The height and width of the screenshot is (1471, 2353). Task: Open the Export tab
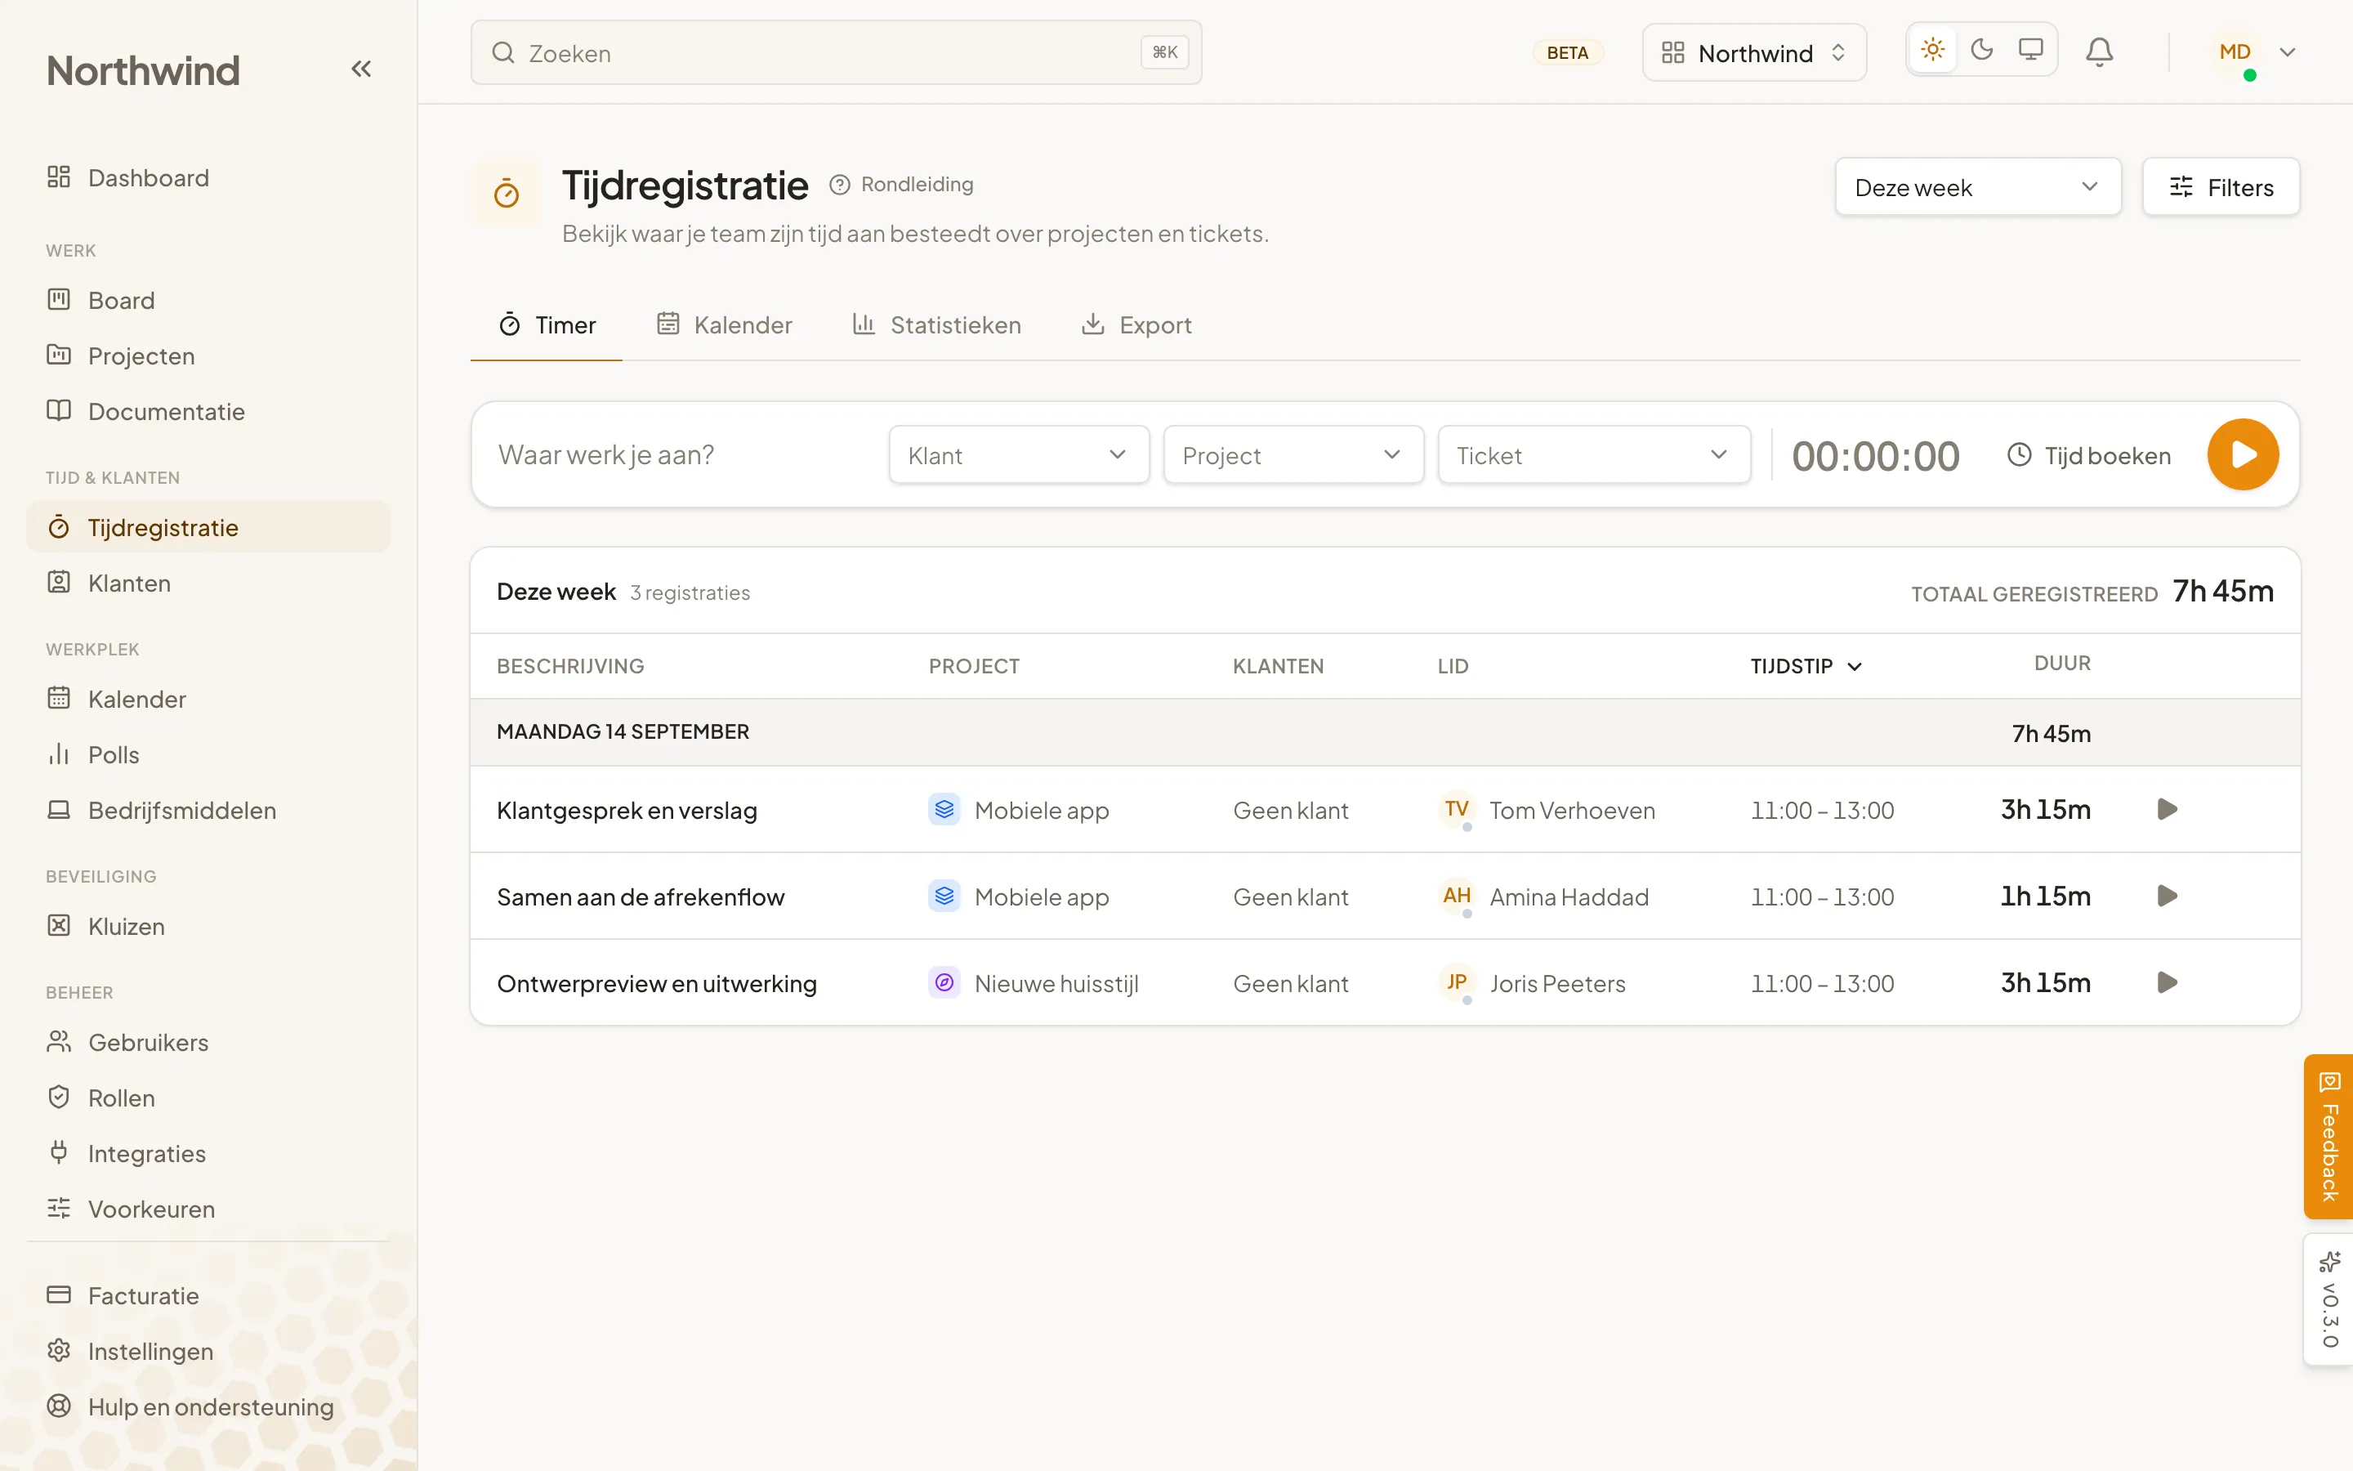click(x=1136, y=325)
